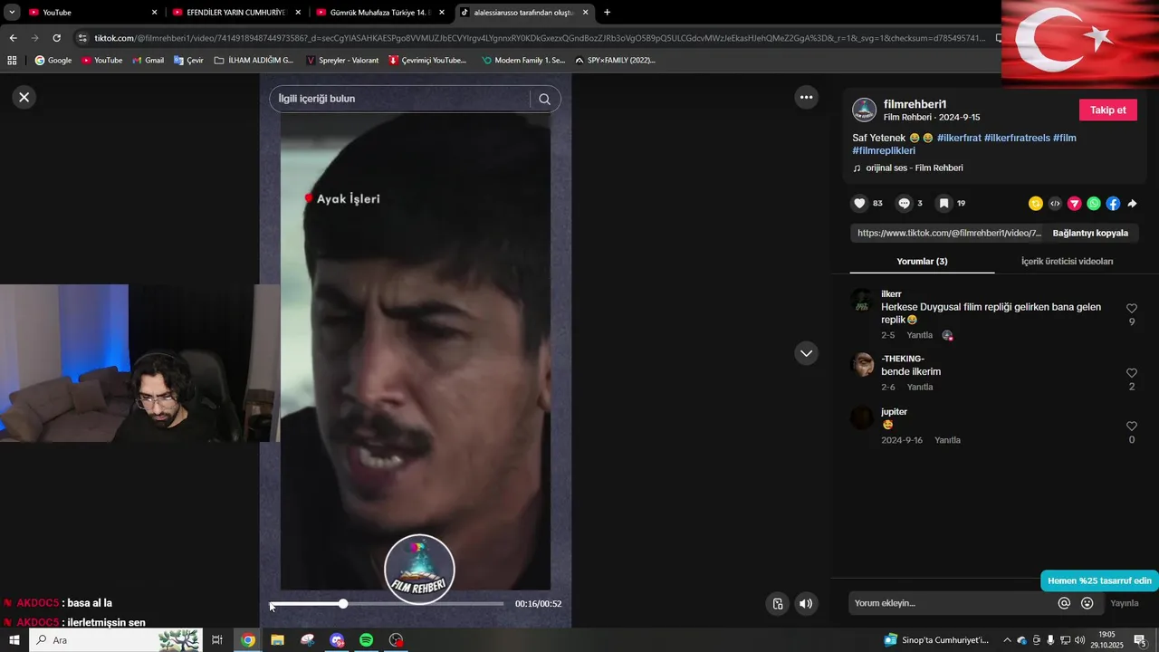Image resolution: width=1159 pixels, height=652 pixels.
Task: Open a new browser tab
Action: (607, 13)
